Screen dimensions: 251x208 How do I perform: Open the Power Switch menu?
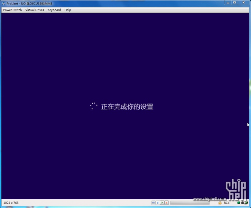tap(12, 10)
